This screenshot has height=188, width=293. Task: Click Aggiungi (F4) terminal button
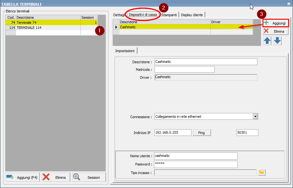[22, 177]
